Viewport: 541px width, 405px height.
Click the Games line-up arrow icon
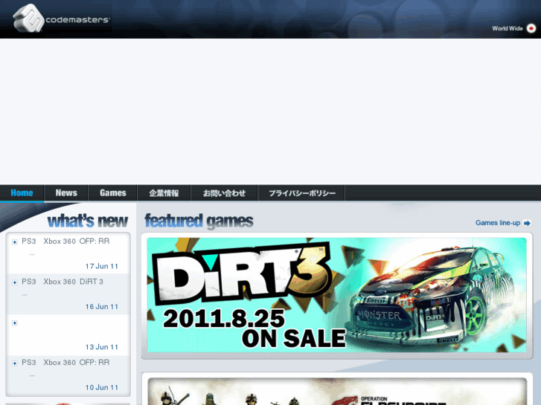[527, 223]
